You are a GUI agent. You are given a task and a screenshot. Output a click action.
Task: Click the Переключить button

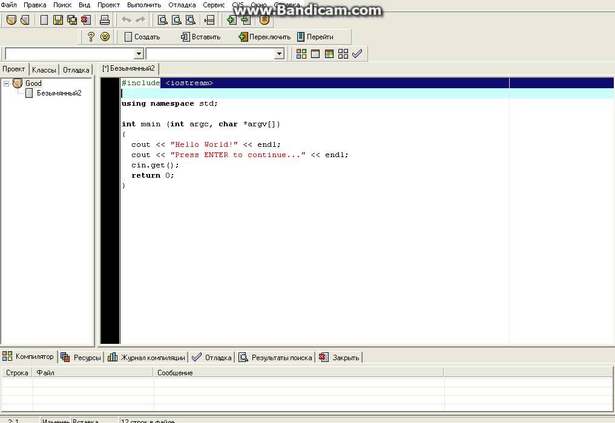[x=265, y=37]
